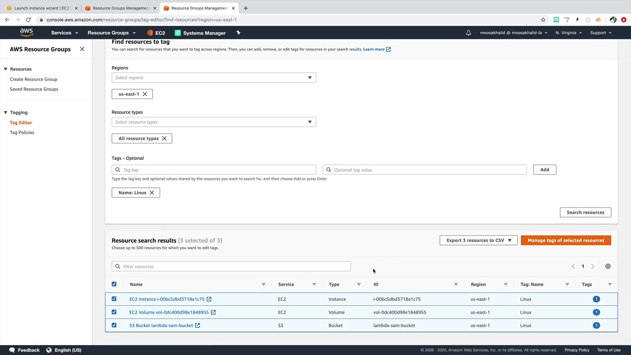The image size is (631, 355).
Task: Click the Search resources button
Action: tap(585, 213)
